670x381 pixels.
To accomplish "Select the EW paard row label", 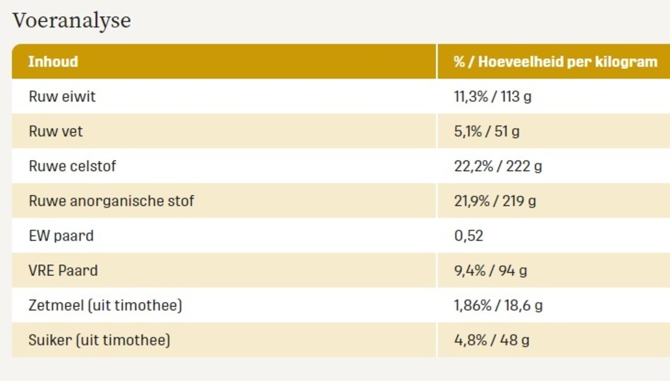I will coord(61,236).
